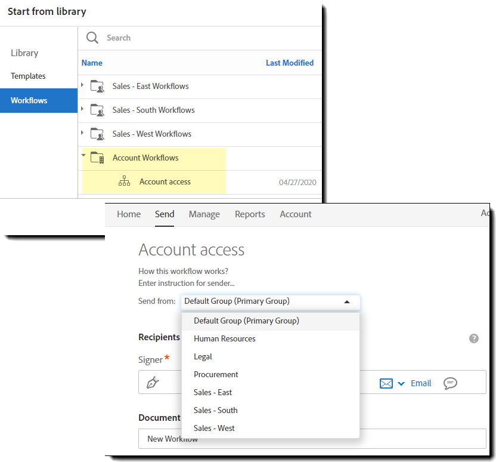Click the New Workflow document name field

click(x=312, y=439)
